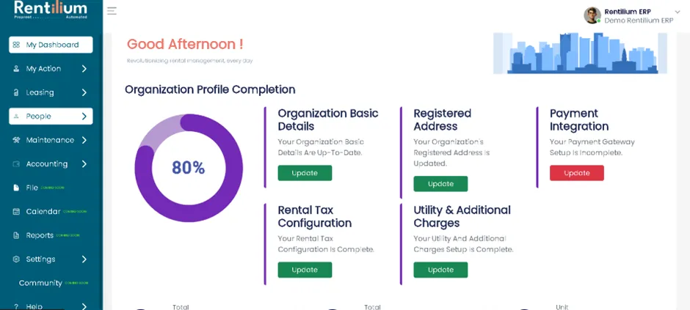Click the My Action person icon
The image size is (690, 310).
click(x=16, y=68)
